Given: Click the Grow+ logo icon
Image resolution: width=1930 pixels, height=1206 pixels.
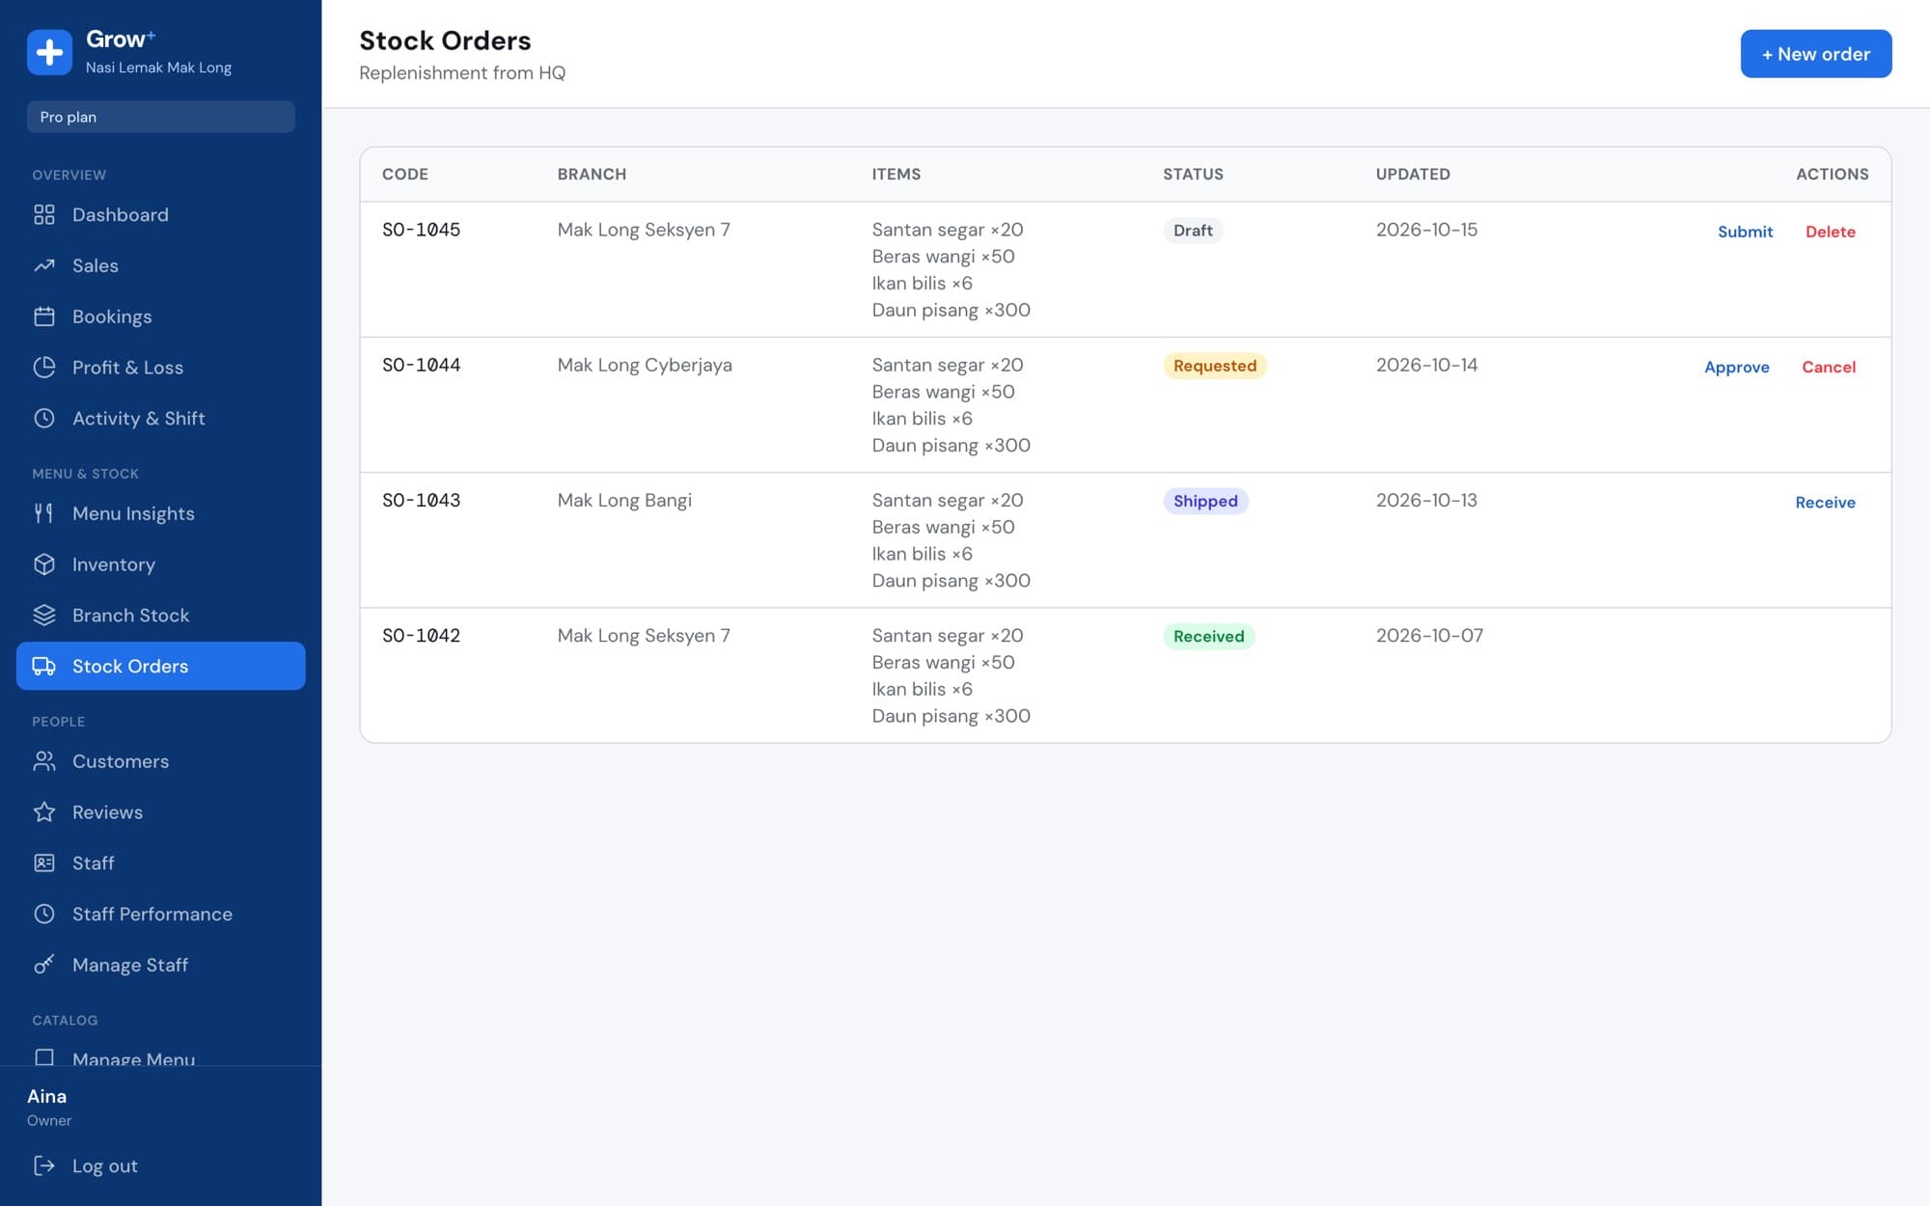Looking at the screenshot, I should coord(50,52).
